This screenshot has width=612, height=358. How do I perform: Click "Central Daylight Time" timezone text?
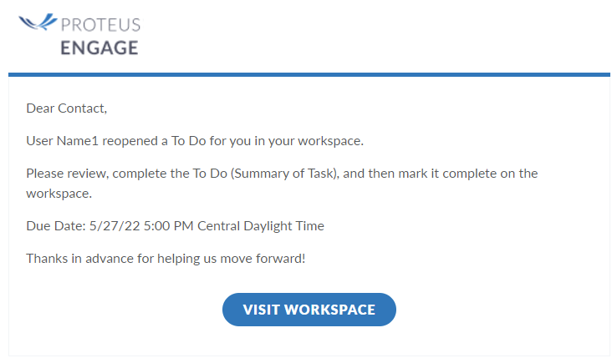coord(261,226)
